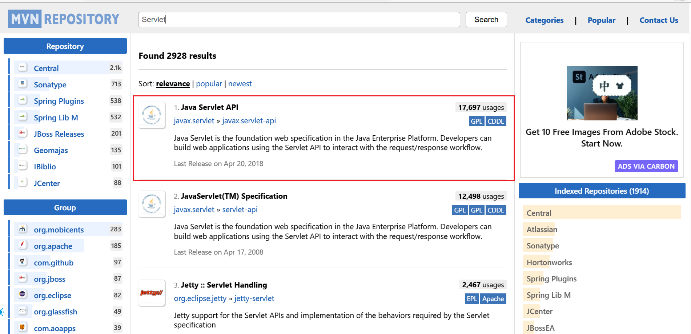Open the Adobe Stock ad text link

tap(602, 138)
